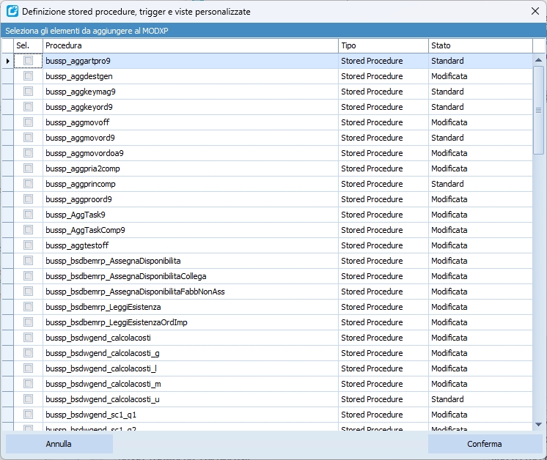The height and width of the screenshot is (460, 547).
Task: Select the bussp_bsdwgend_calcolacosti_m row name
Action: (x=103, y=384)
